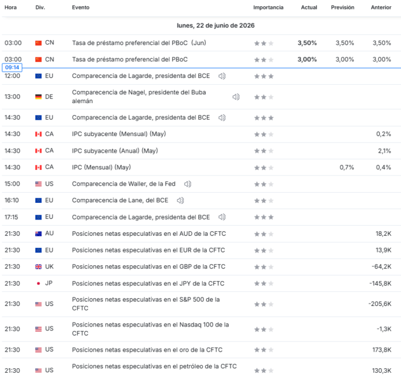Open Nasdaq 100 CFTC positions event
The height and width of the screenshot is (380, 401).
pos(150,329)
